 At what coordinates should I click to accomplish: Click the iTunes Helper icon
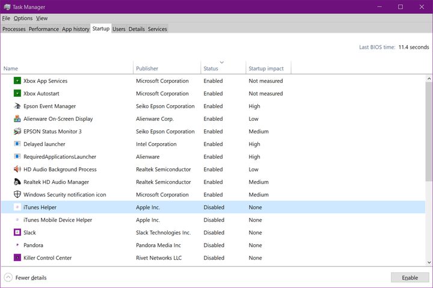(x=17, y=207)
